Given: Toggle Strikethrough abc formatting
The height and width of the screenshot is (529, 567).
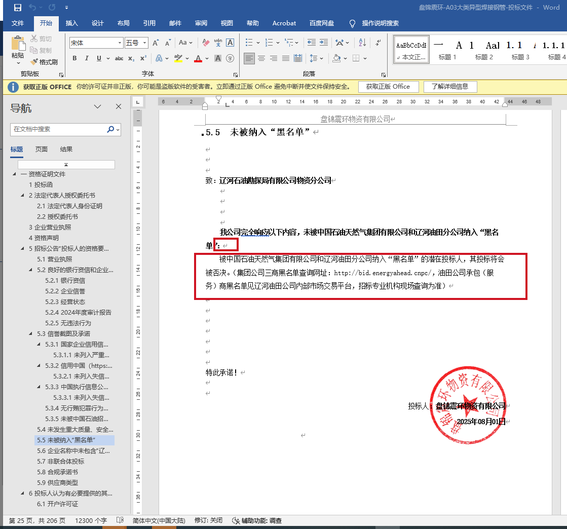Looking at the screenshot, I should click(119, 58).
